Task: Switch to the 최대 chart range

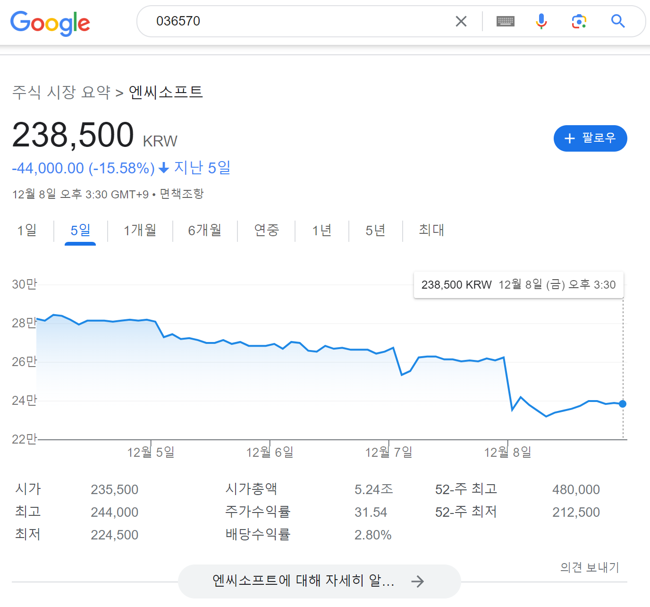Action: click(x=431, y=231)
